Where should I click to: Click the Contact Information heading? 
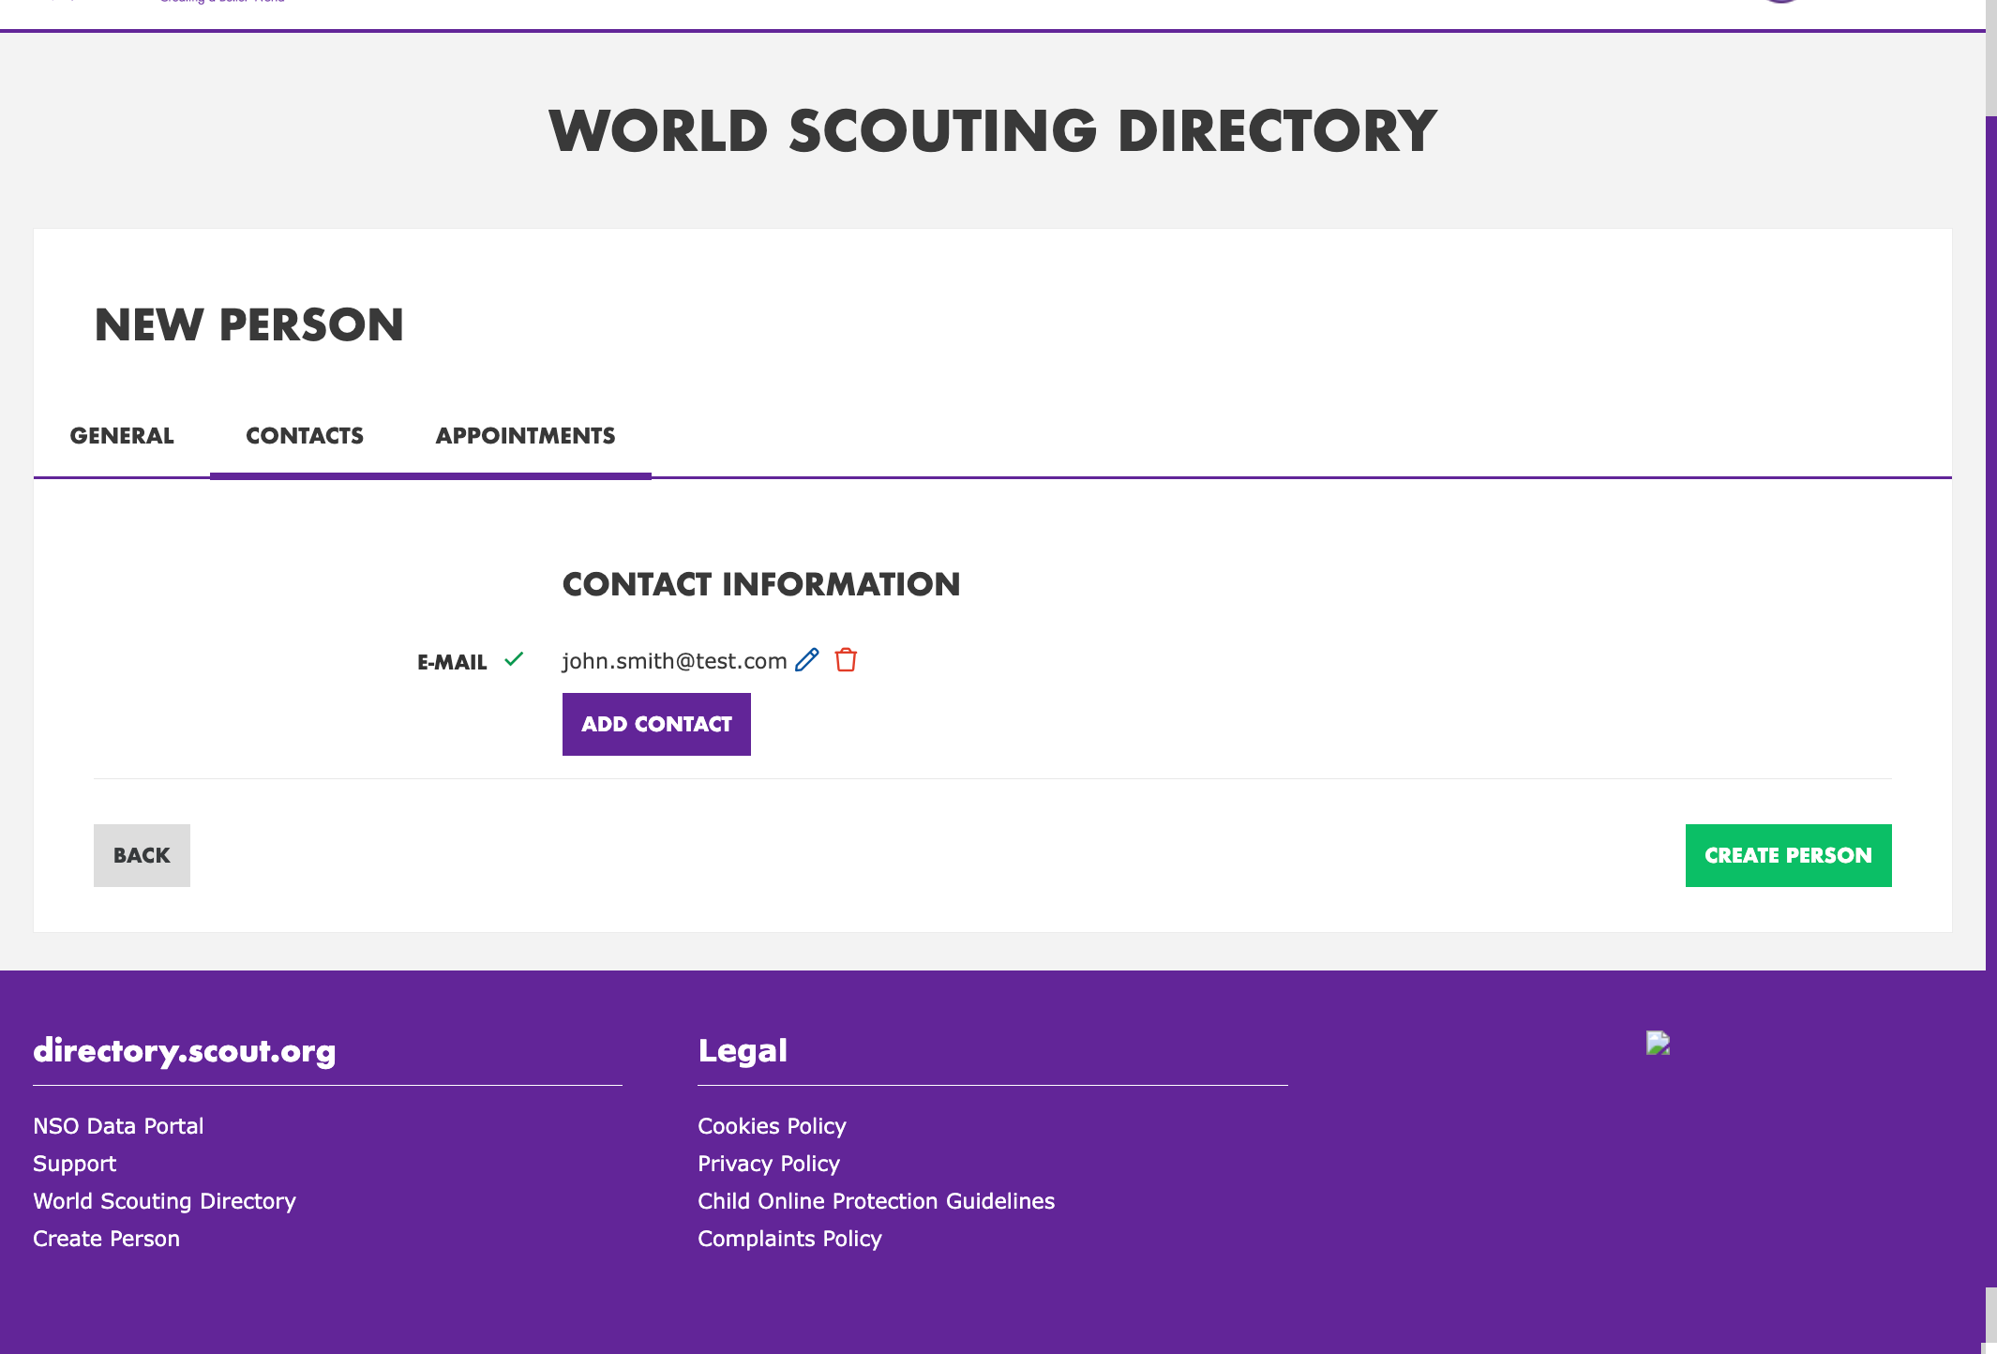tap(761, 584)
